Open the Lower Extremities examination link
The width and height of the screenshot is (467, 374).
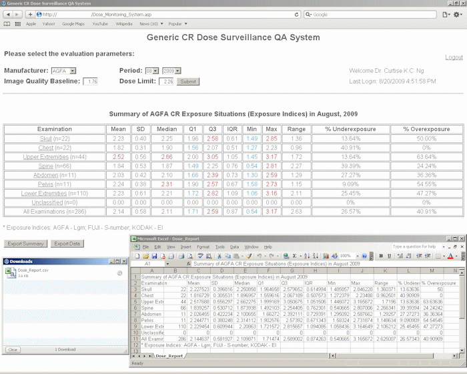(45, 193)
